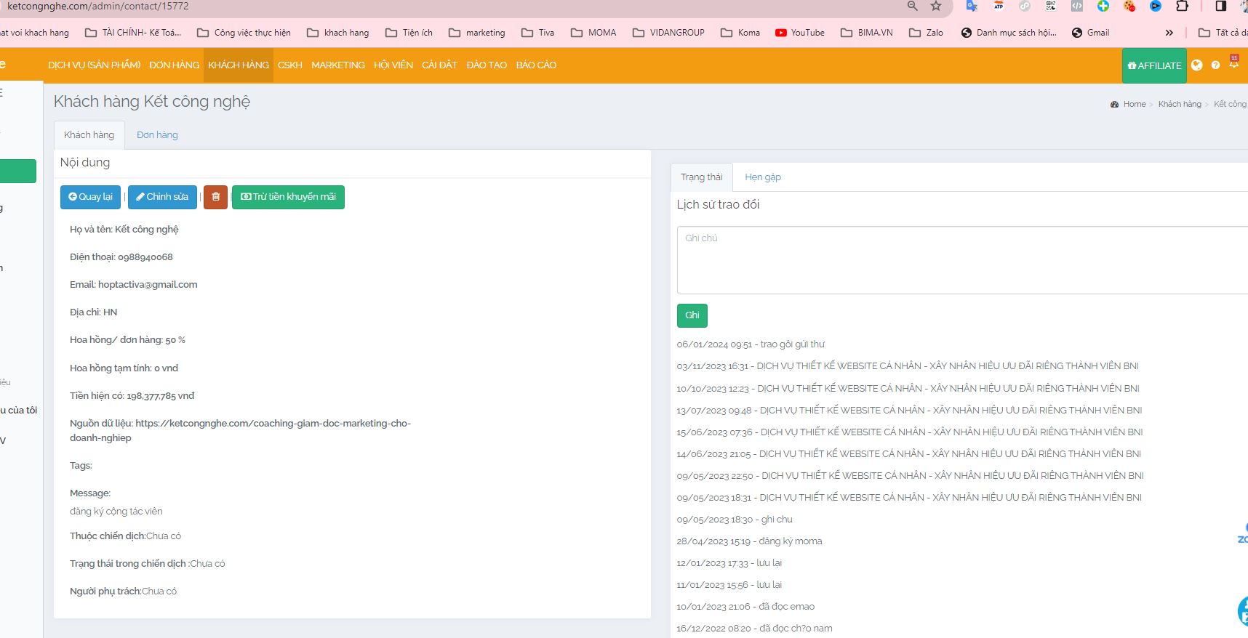Click the Google Translate extension icon

click(972, 7)
